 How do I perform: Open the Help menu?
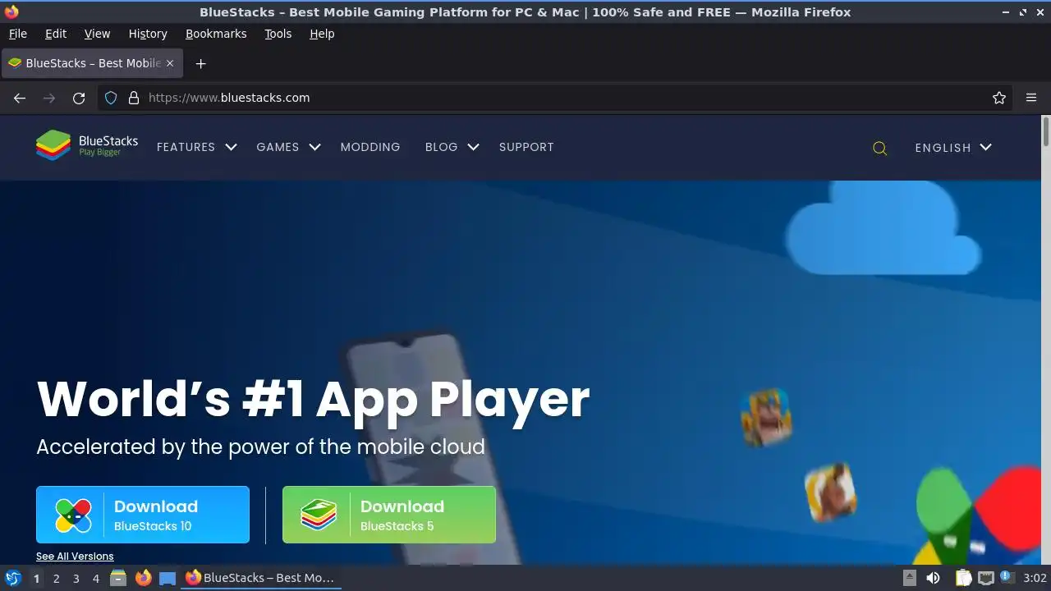point(322,34)
